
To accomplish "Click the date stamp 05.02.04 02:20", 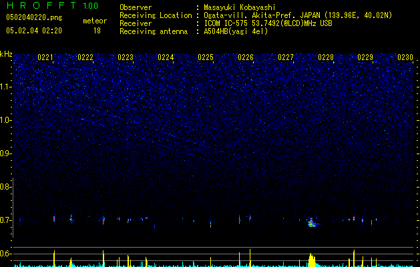I will click(34, 31).
